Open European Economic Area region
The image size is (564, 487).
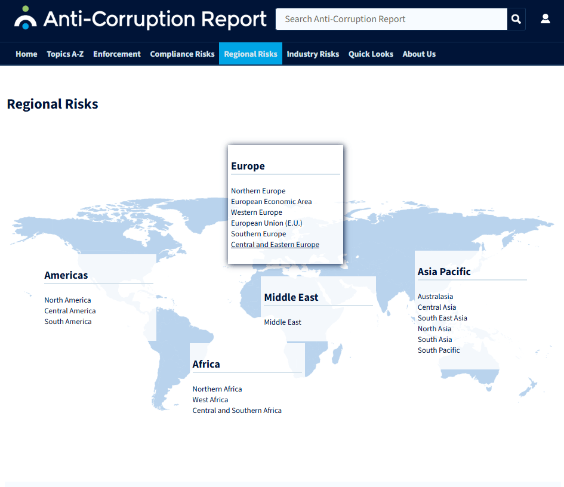coord(271,202)
